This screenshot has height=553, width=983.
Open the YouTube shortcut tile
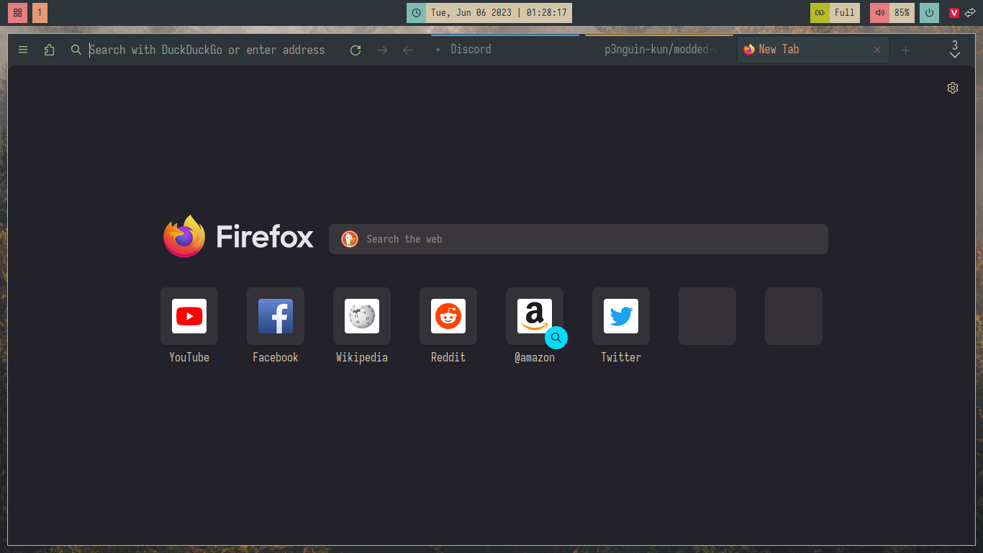click(x=189, y=316)
